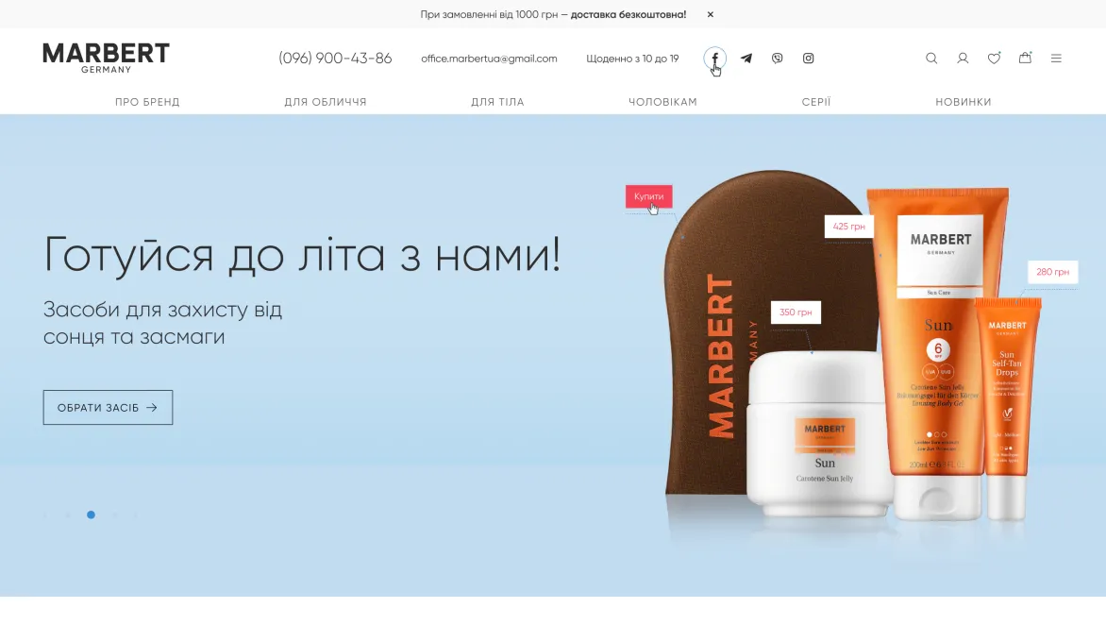Click the Щоденно з 10 до 19 text
Screen dimensions: 1106x642
632,59
